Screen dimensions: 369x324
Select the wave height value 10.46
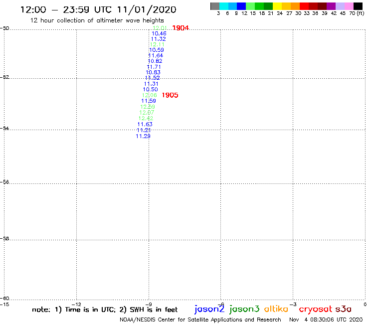[x=159, y=33]
